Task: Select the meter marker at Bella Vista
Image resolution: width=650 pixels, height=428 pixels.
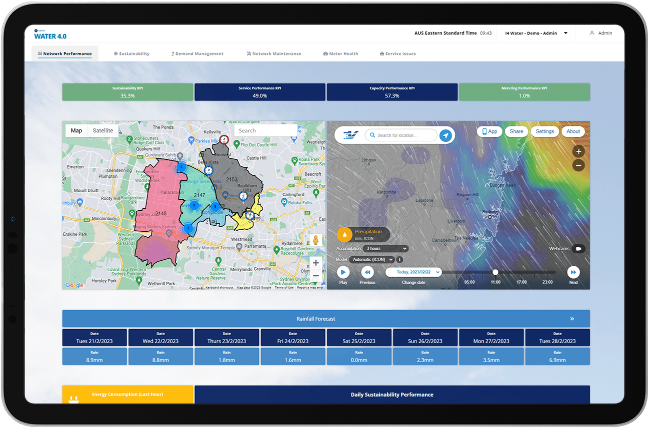Action: [x=208, y=170]
